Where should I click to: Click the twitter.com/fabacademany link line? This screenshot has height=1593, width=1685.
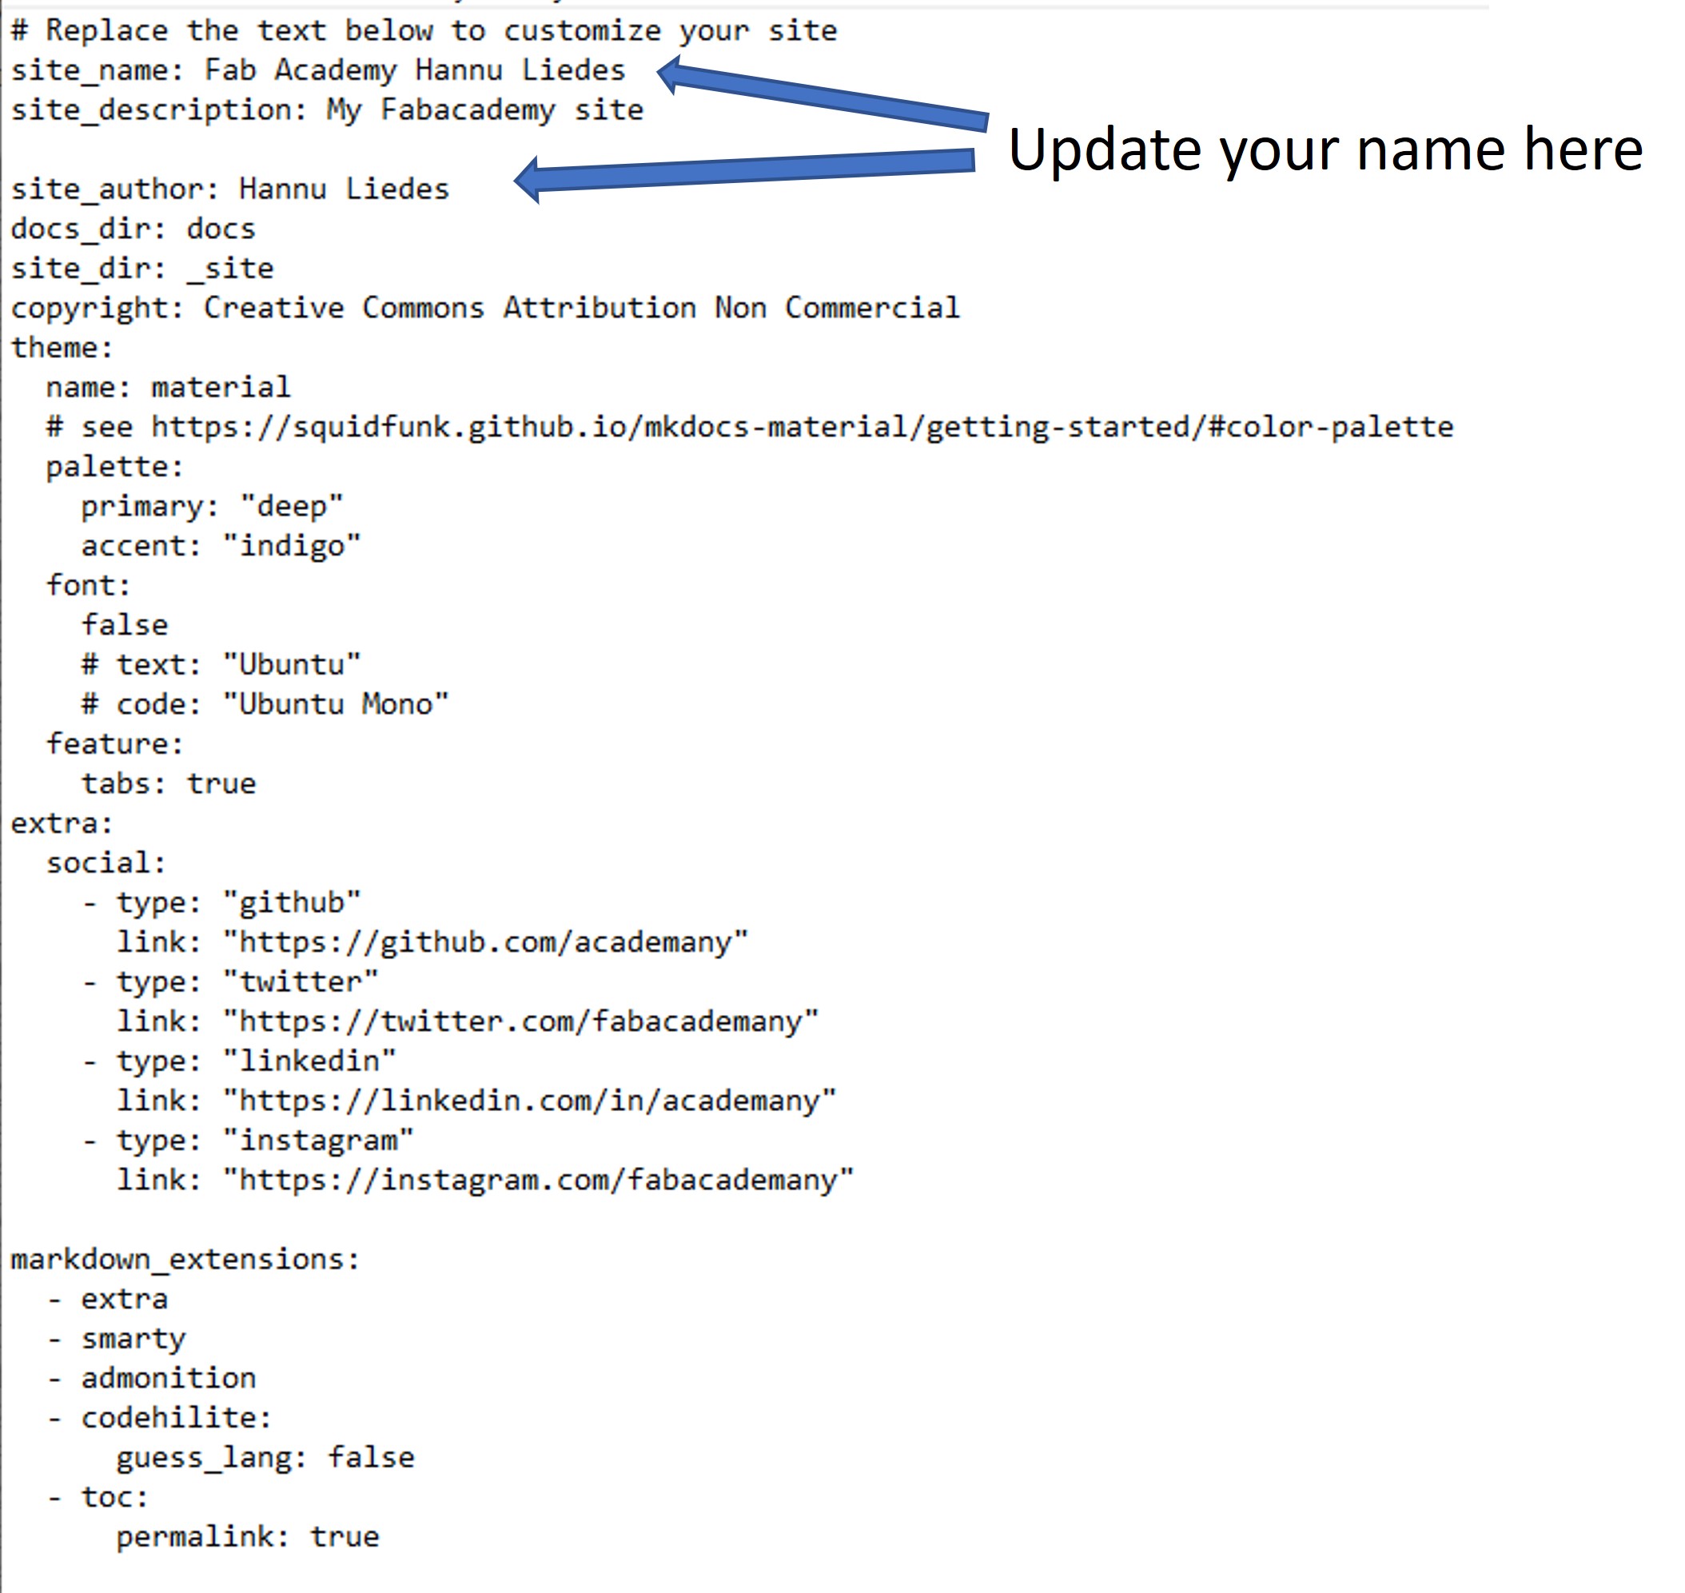pyautogui.click(x=468, y=1022)
